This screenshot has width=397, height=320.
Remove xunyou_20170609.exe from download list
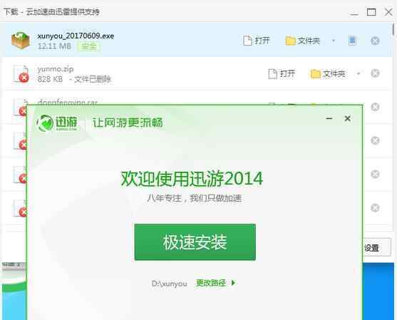point(375,41)
